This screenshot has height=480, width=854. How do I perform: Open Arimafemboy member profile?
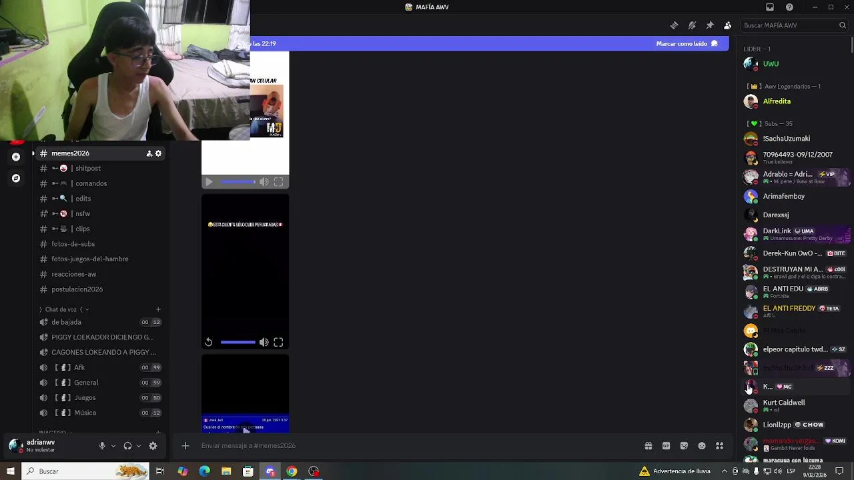(x=794, y=197)
